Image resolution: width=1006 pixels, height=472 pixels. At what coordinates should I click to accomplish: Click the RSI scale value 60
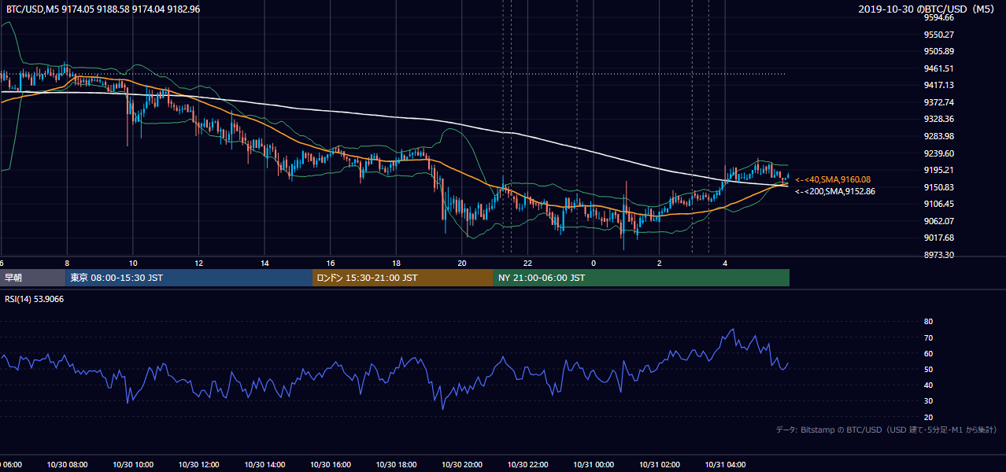(x=929, y=353)
